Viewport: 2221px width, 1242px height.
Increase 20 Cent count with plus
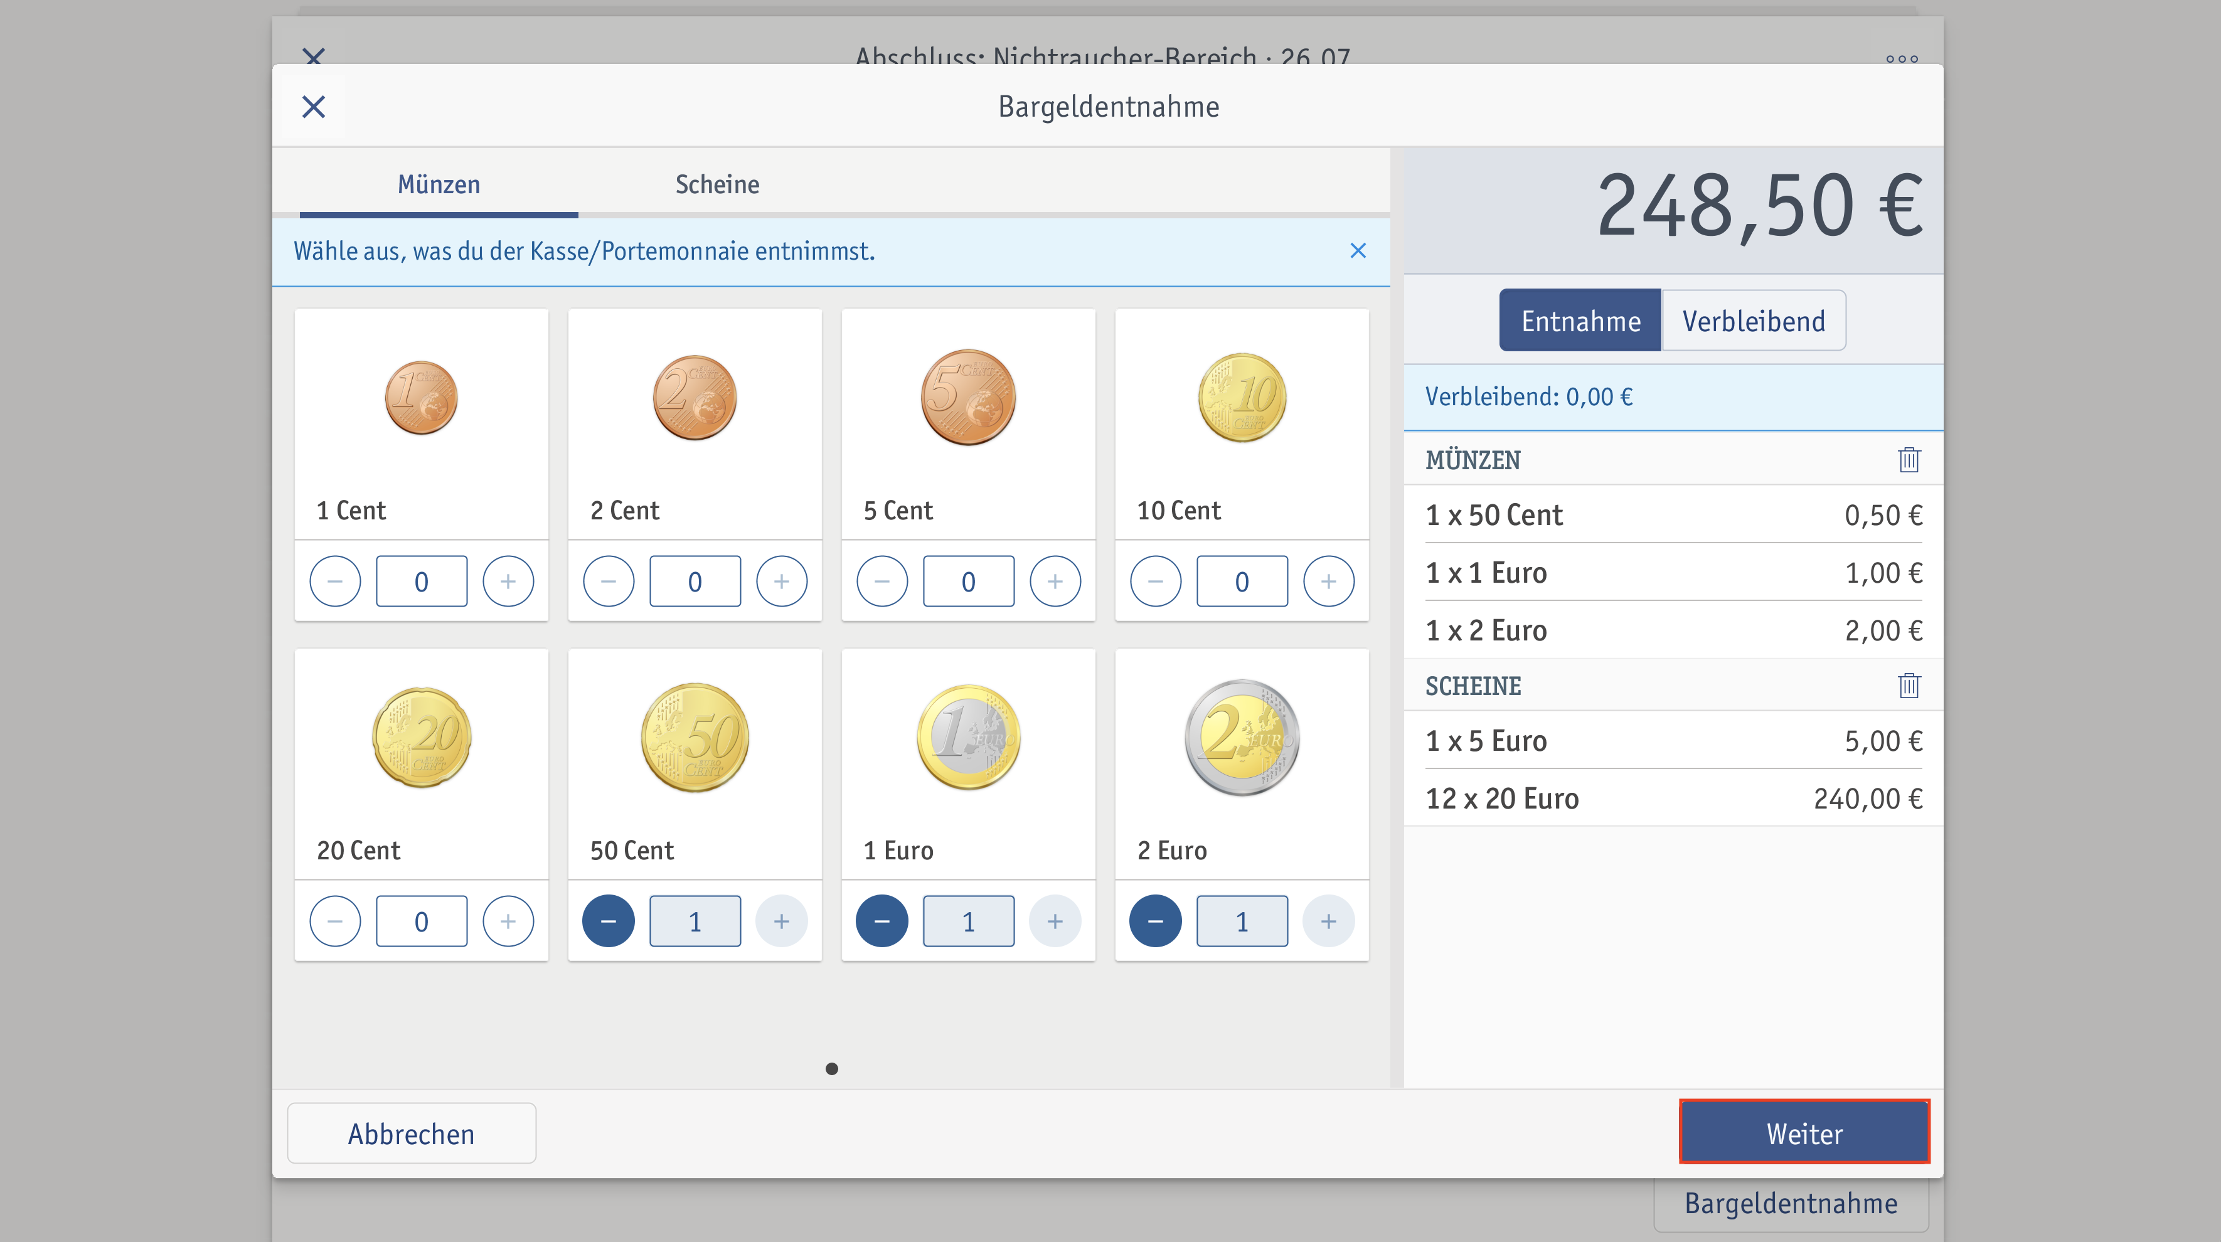pyautogui.click(x=509, y=921)
